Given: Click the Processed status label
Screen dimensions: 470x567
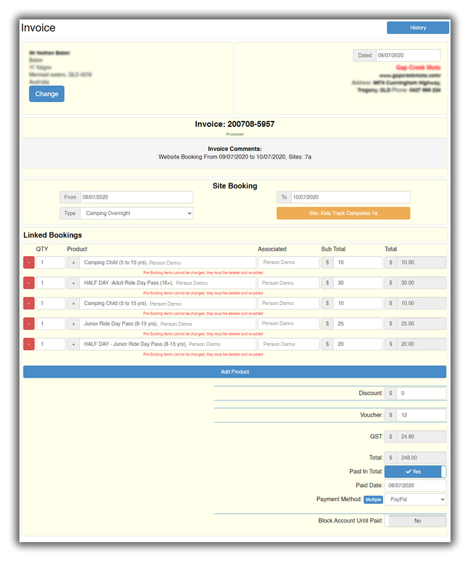Looking at the screenshot, I should [234, 134].
